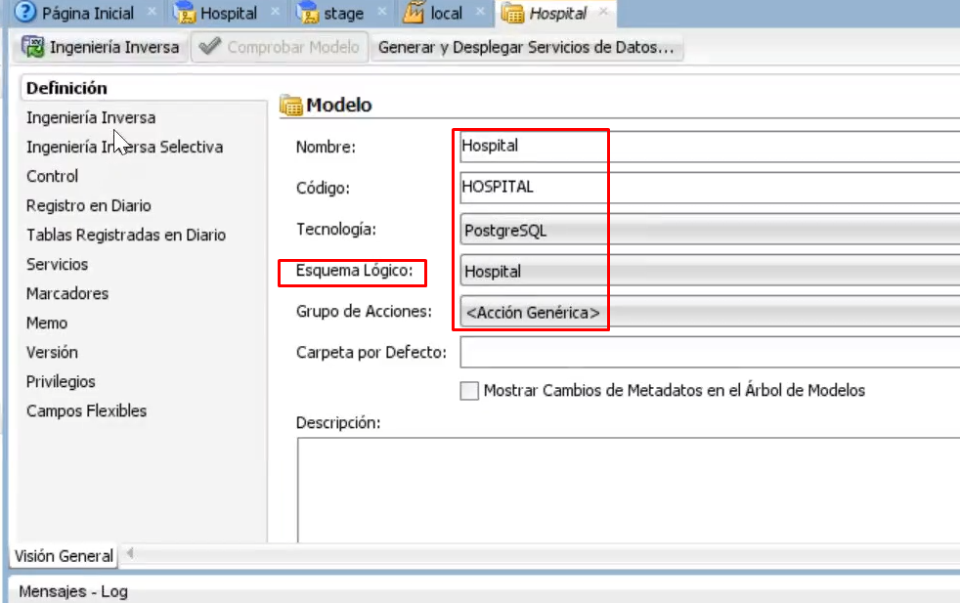
Task: Click the local tab icon
Action: click(414, 13)
